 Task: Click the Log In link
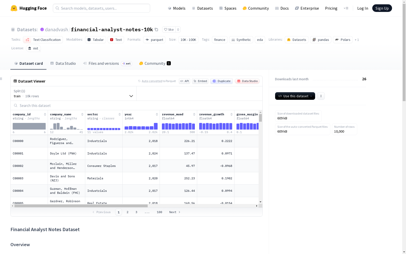coord(363,8)
